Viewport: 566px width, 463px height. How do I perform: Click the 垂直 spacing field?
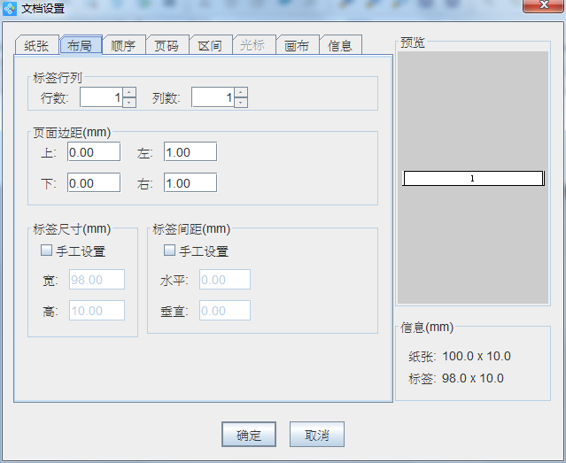225,311
